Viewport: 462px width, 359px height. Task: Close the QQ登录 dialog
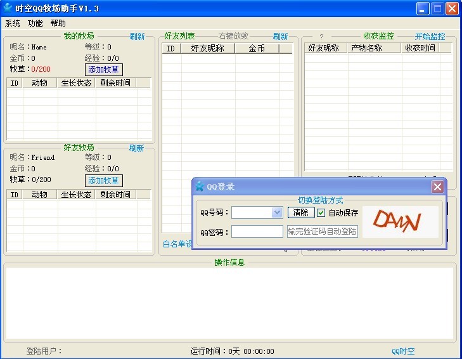tap(437, 186)
